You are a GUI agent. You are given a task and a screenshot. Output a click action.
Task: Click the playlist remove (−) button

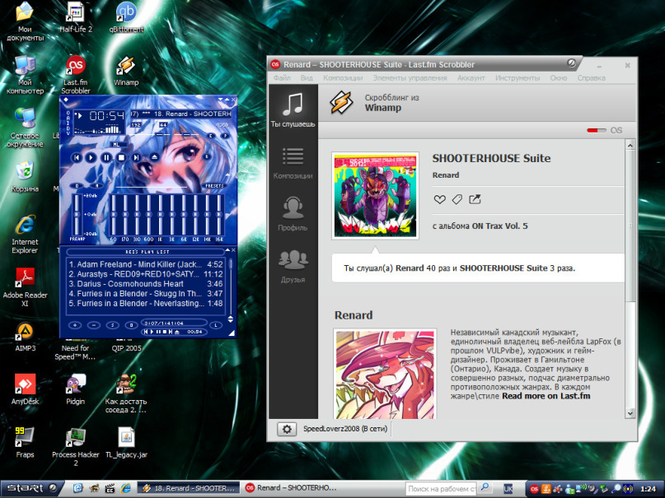94,325
